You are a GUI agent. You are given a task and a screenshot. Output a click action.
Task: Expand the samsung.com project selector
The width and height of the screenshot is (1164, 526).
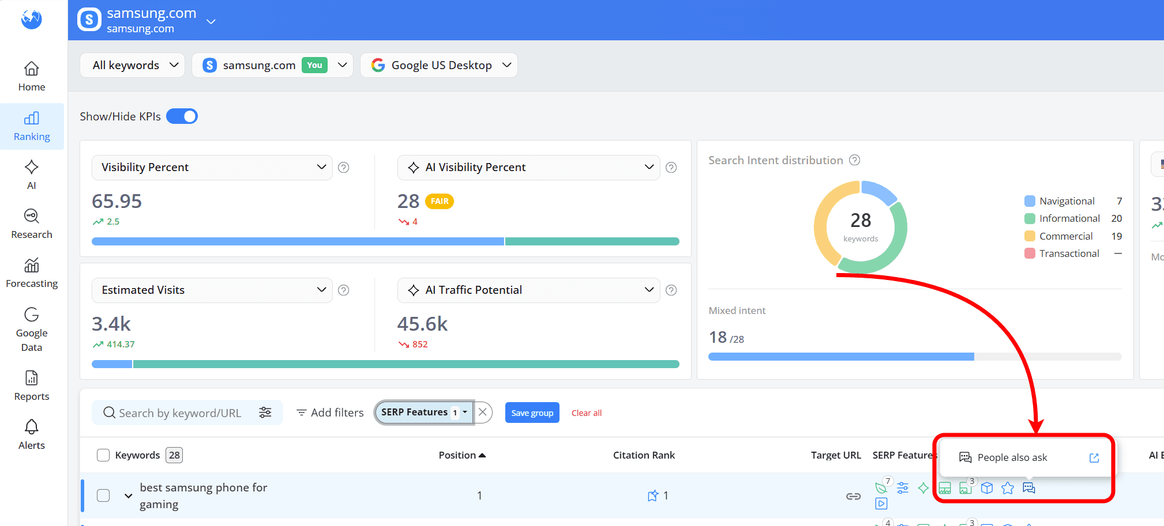pyautogui.click(x=211, y=21)
